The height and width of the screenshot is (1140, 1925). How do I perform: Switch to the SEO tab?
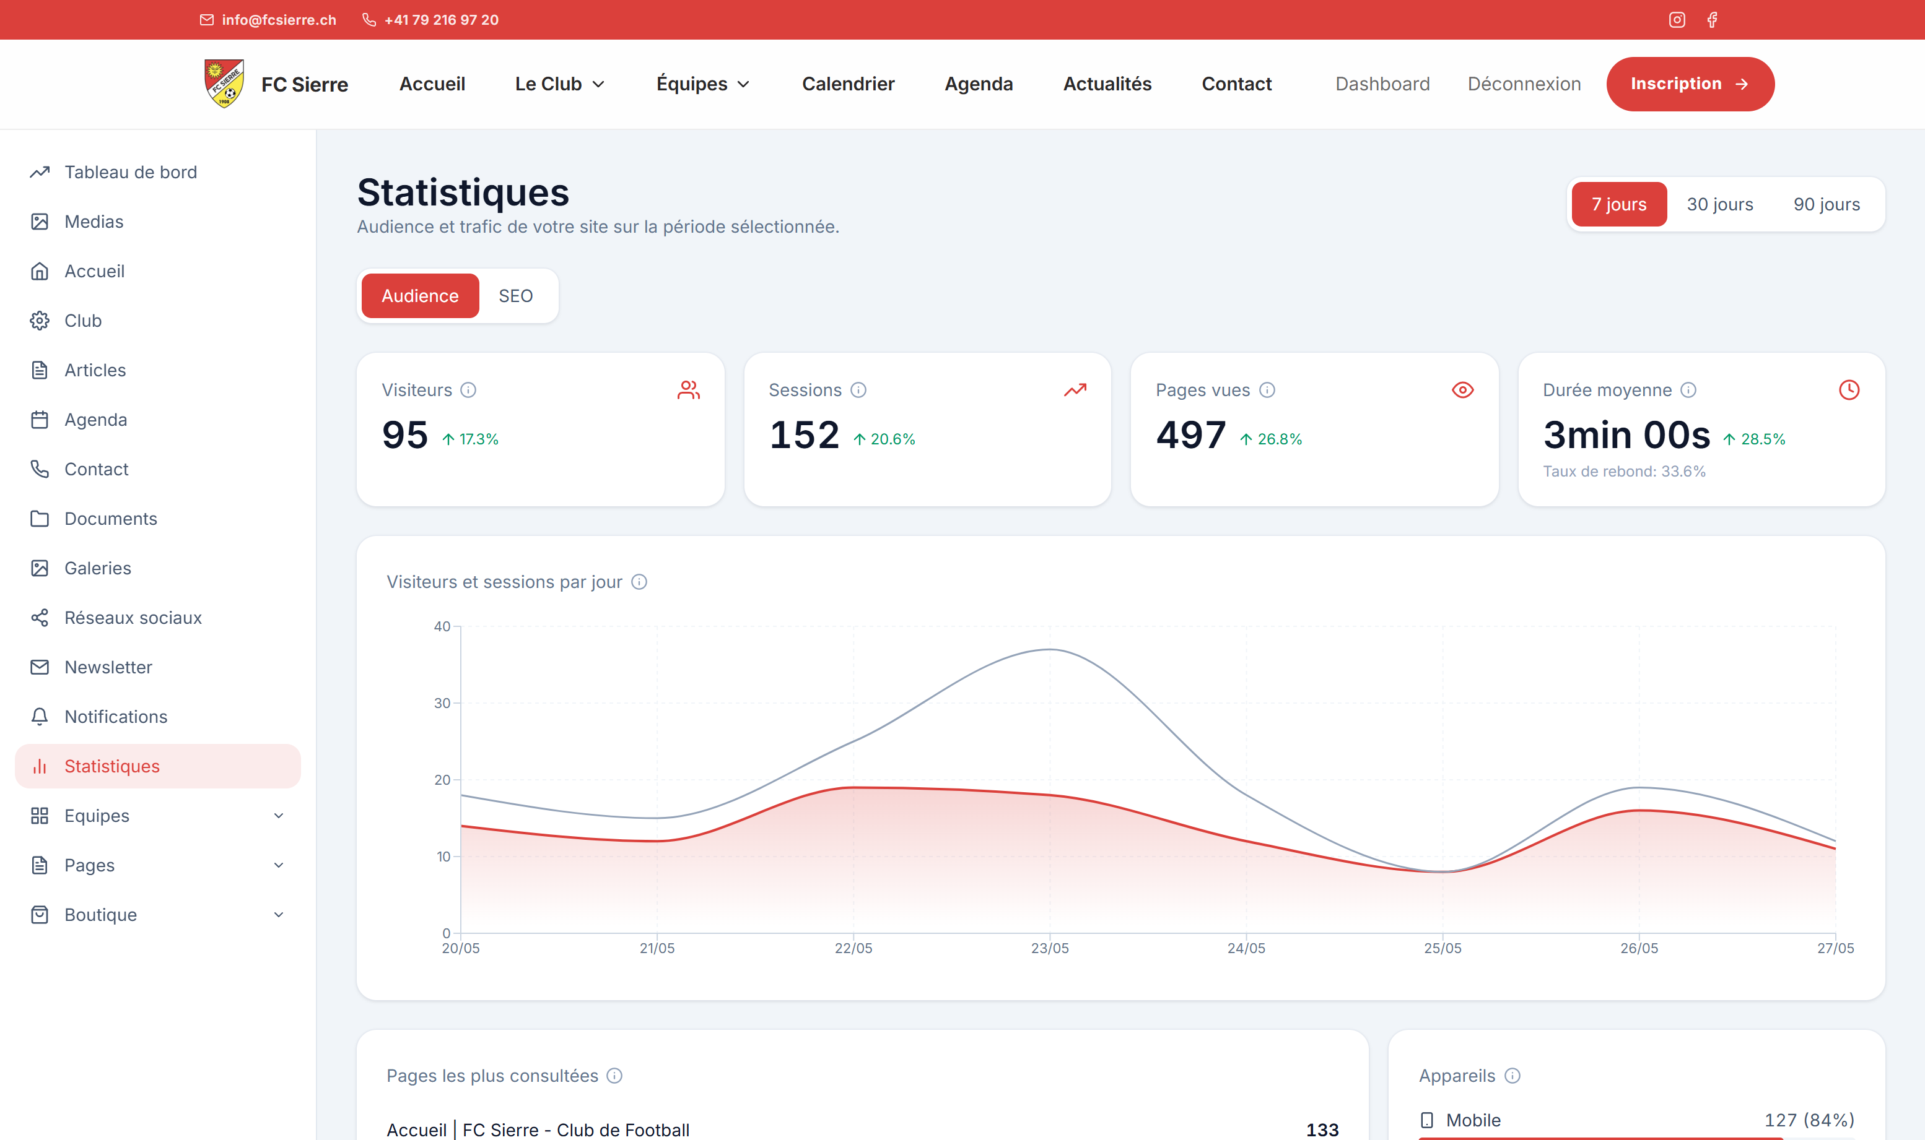516,296
